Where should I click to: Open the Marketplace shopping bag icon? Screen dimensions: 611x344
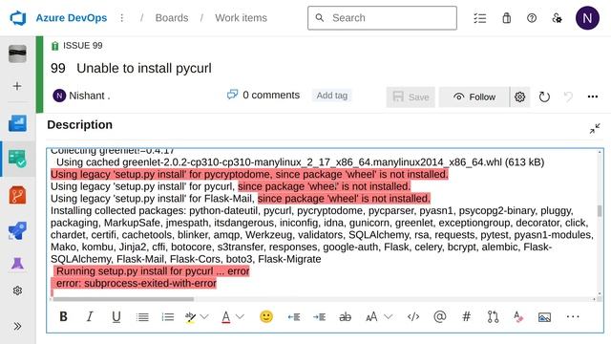point(506,18)
